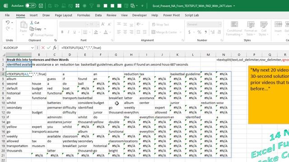The height and width of the screenshot is (162, 289).
Task: Click the Enter checkmark in formula bar
Action: pyautogui.click(x=49, y=48)
